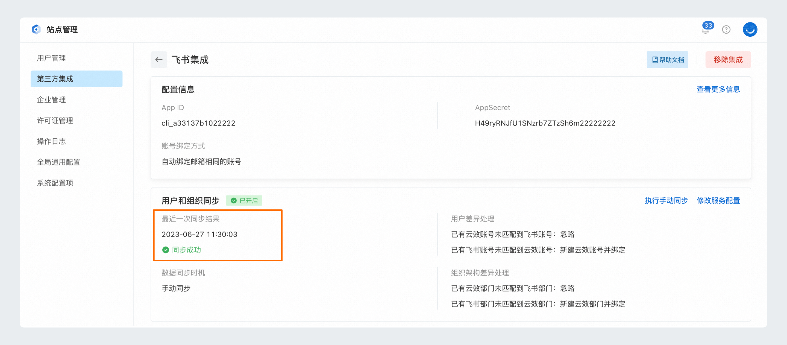Open the 帮助文档 button
Screen dimensions: 787x345
(668, 60)
